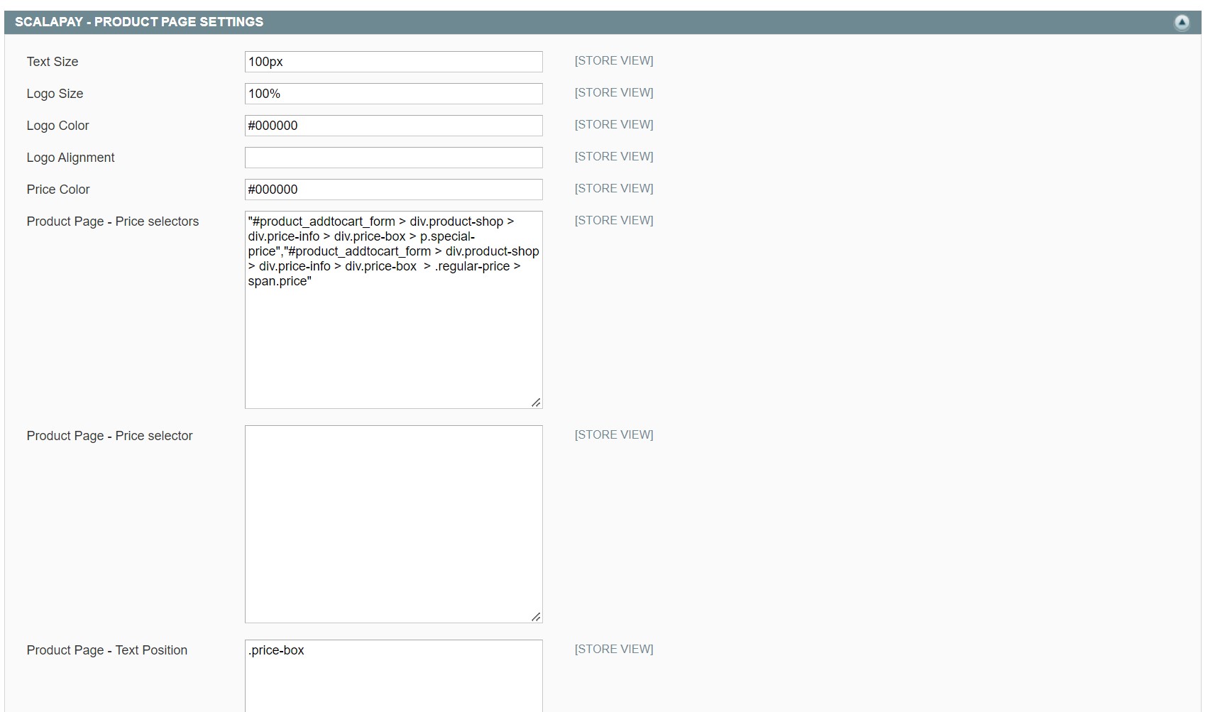Click the Text Position textarea with .price-box

(x=393, y=676)
